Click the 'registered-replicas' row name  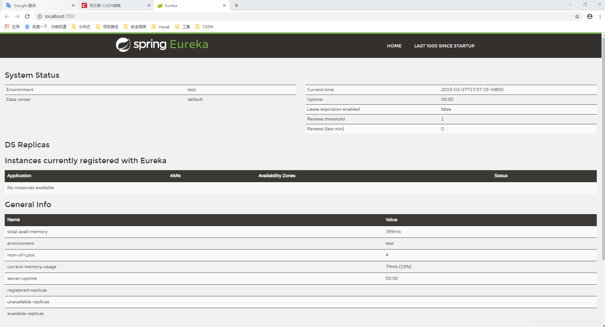[27, 290]
